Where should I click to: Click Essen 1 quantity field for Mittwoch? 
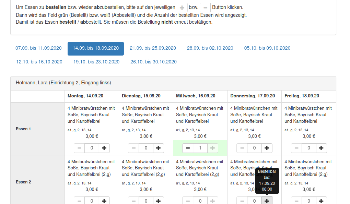200,148
